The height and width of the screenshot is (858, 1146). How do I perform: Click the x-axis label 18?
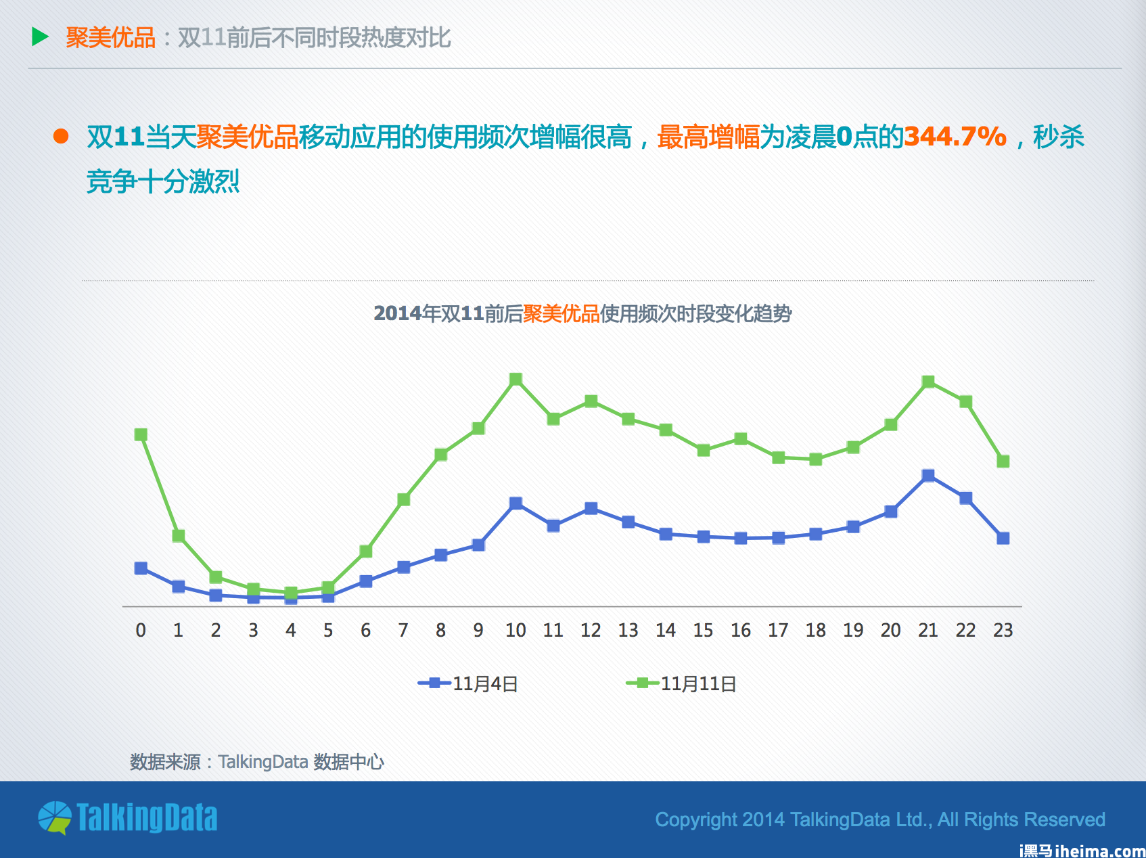[816, 631]
